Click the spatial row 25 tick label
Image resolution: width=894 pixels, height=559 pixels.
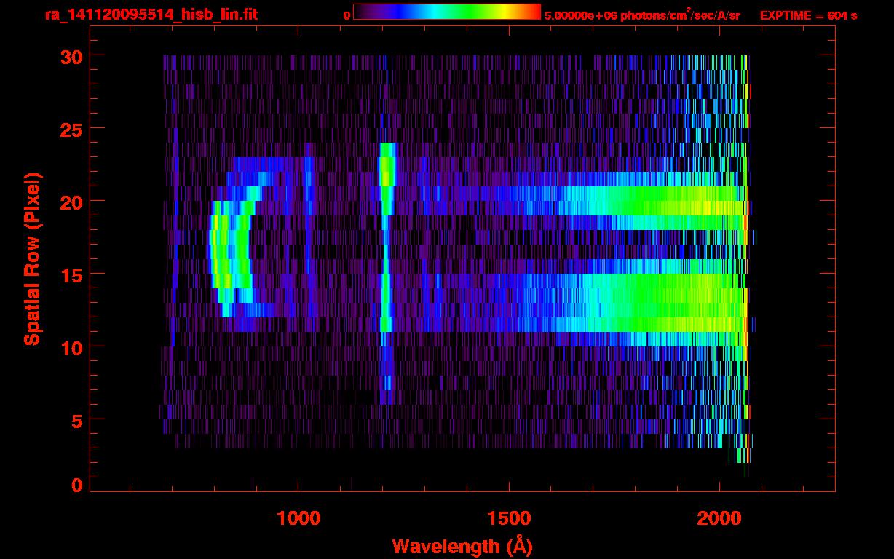[71, 129]
